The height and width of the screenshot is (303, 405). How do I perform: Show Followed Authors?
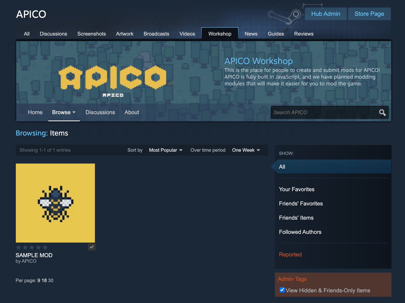[300, 232]
